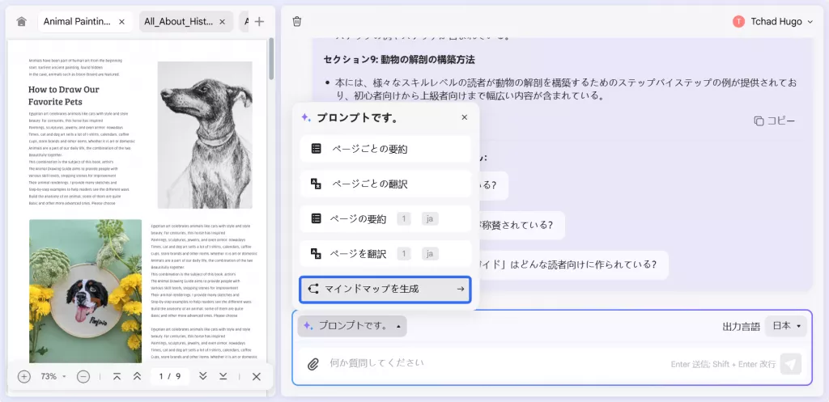Jump to last page icon
Image resolution: width=829 pixels, height=402 pixels.
[223, 377]
